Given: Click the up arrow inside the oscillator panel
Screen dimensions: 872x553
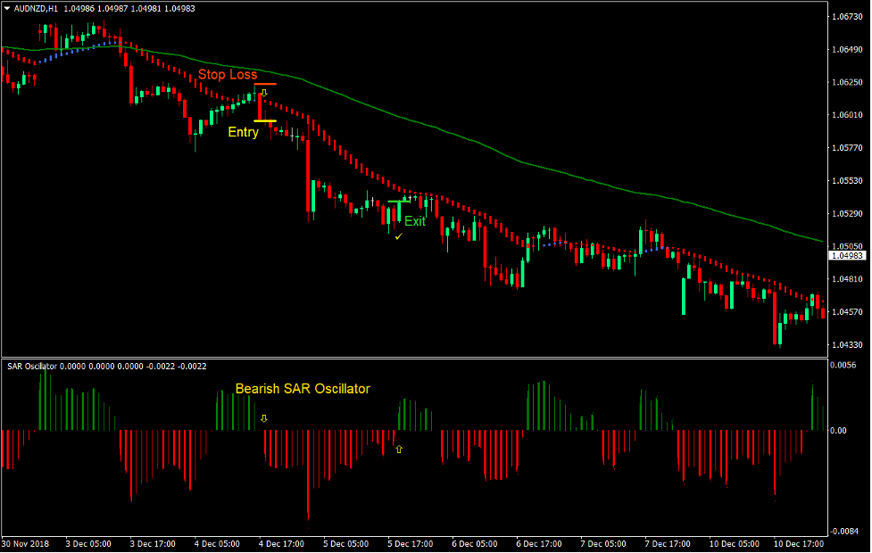Looking at the screenshot, I should pos(399,449).
